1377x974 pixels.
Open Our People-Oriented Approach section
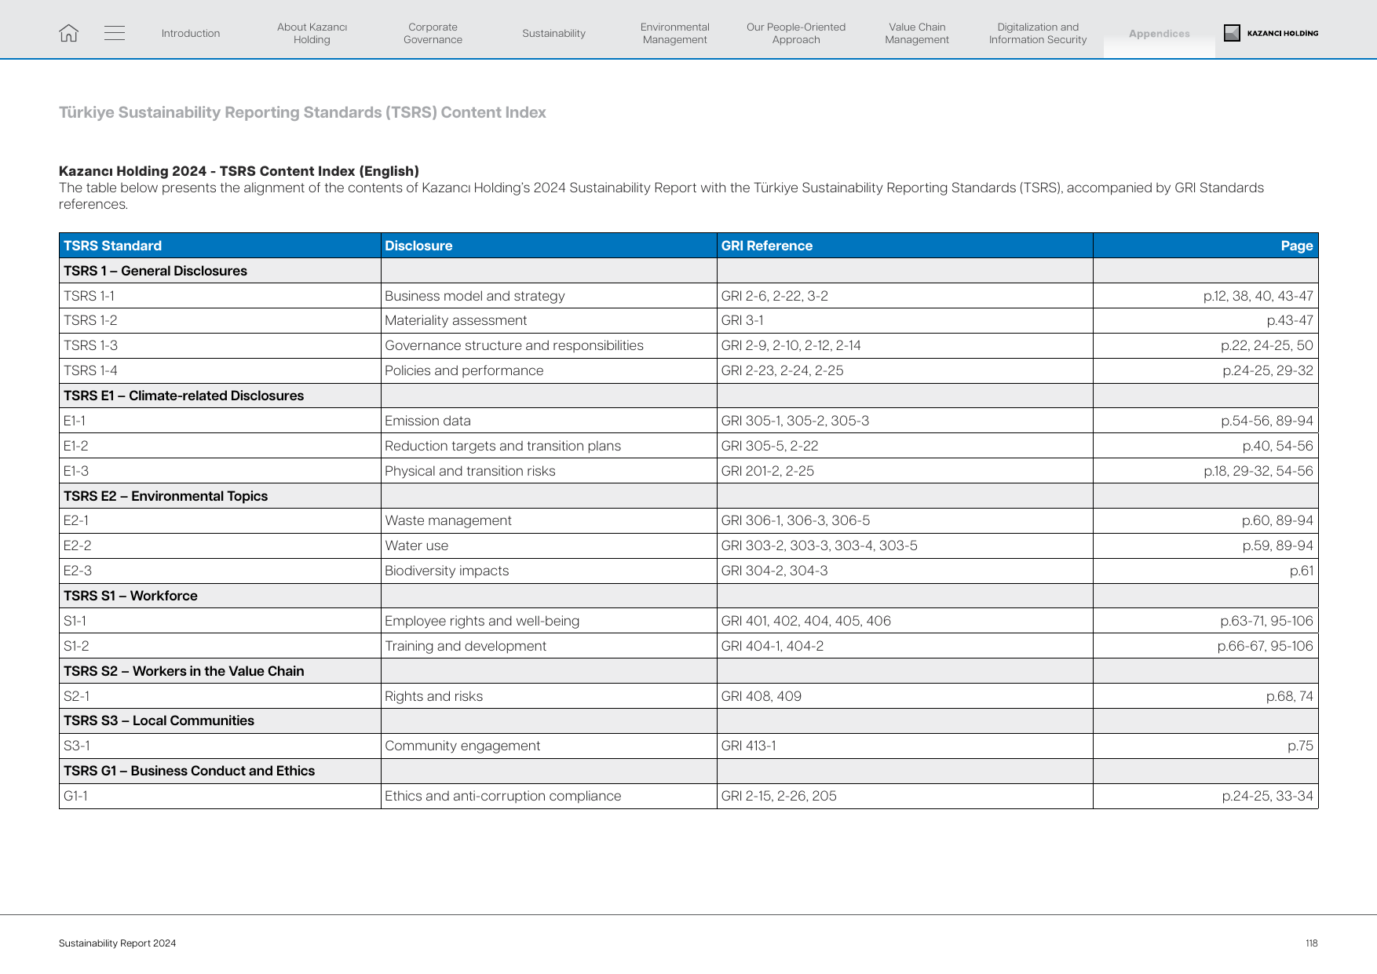(796, 33)
